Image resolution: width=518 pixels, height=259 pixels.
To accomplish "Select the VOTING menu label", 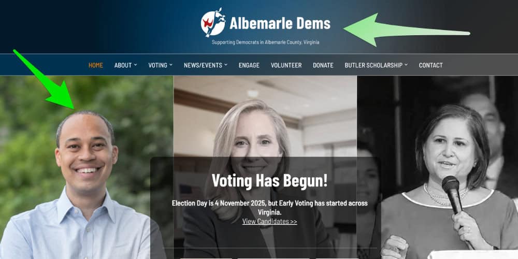I will coord(157,65).
